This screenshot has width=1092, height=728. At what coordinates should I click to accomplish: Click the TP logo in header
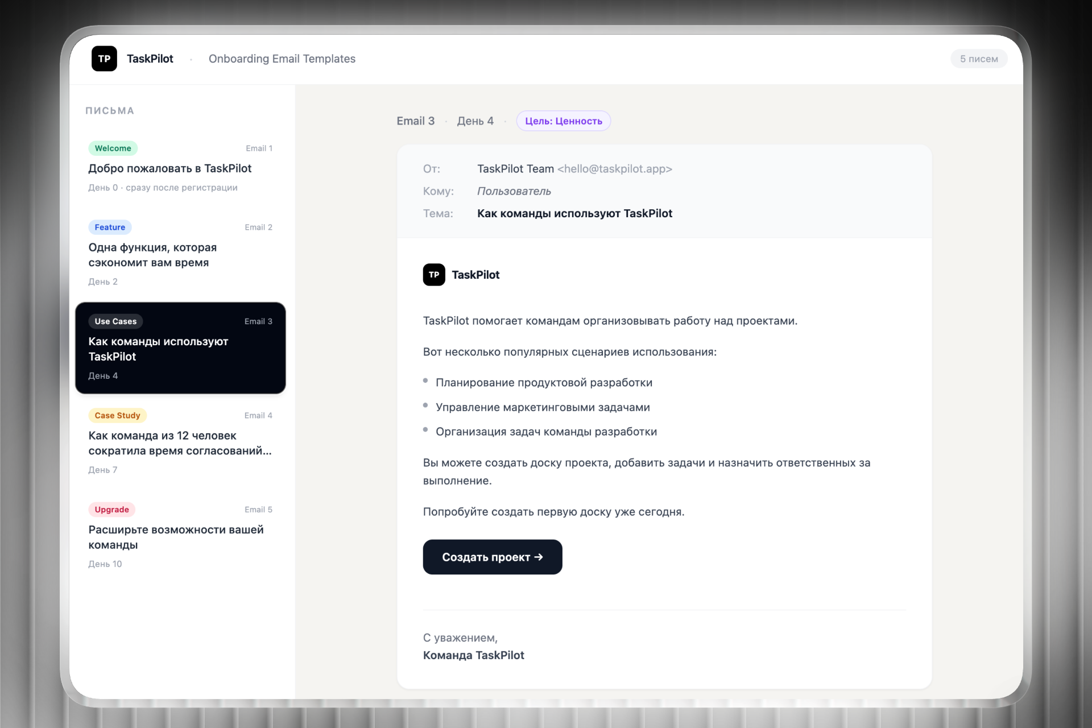tap(104, 59)
